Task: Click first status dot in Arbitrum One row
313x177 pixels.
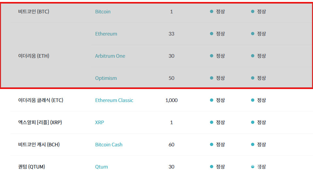Action: point(212,56)
